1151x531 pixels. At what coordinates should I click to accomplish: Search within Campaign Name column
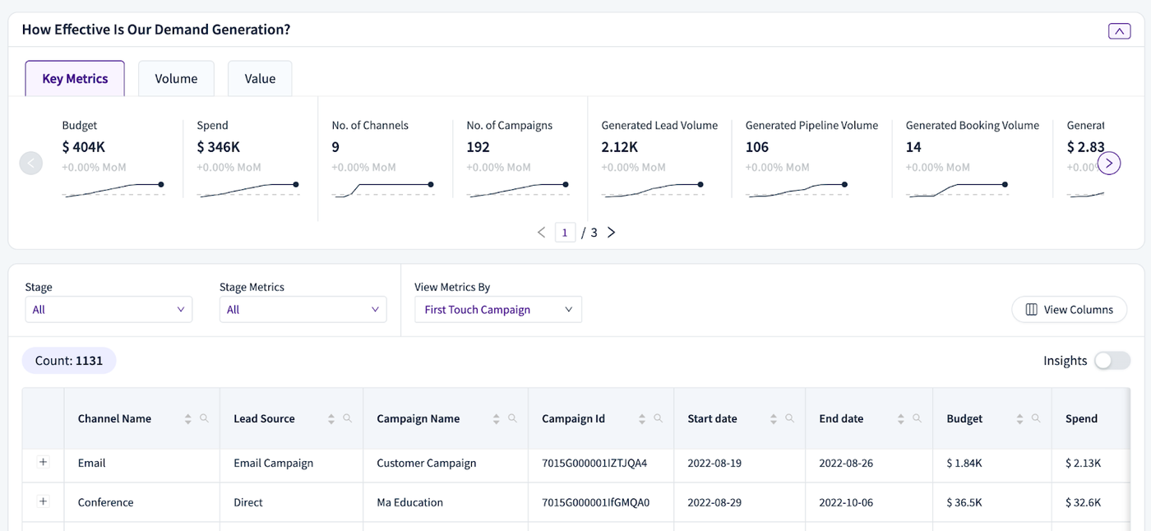tap(512, 418)
